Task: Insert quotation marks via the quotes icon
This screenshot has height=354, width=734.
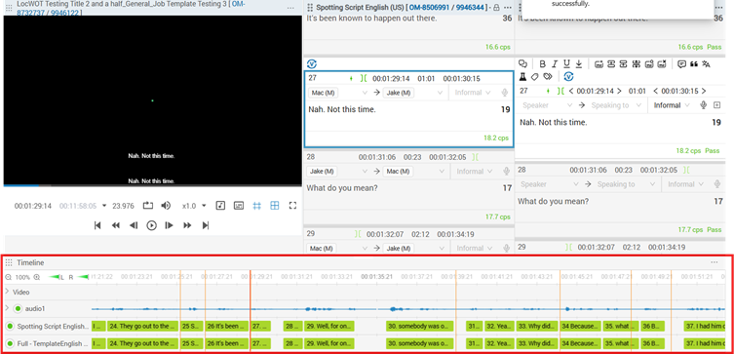Action: (x=694, y=64)
